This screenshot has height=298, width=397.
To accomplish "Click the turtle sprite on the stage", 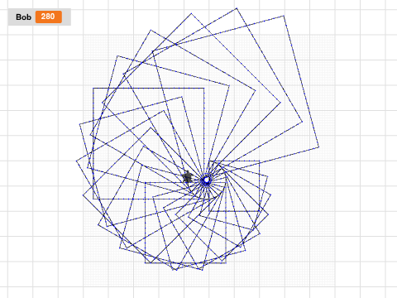I will point(187,176).
